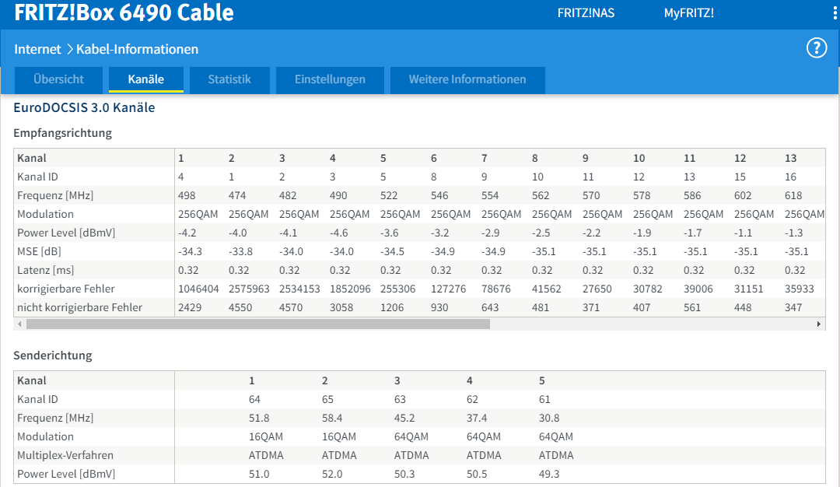Click the scrollbar right arrow under the Empfangsrichtung table
Viewport: 840px width, 487px height.
[x=818, y=324]
